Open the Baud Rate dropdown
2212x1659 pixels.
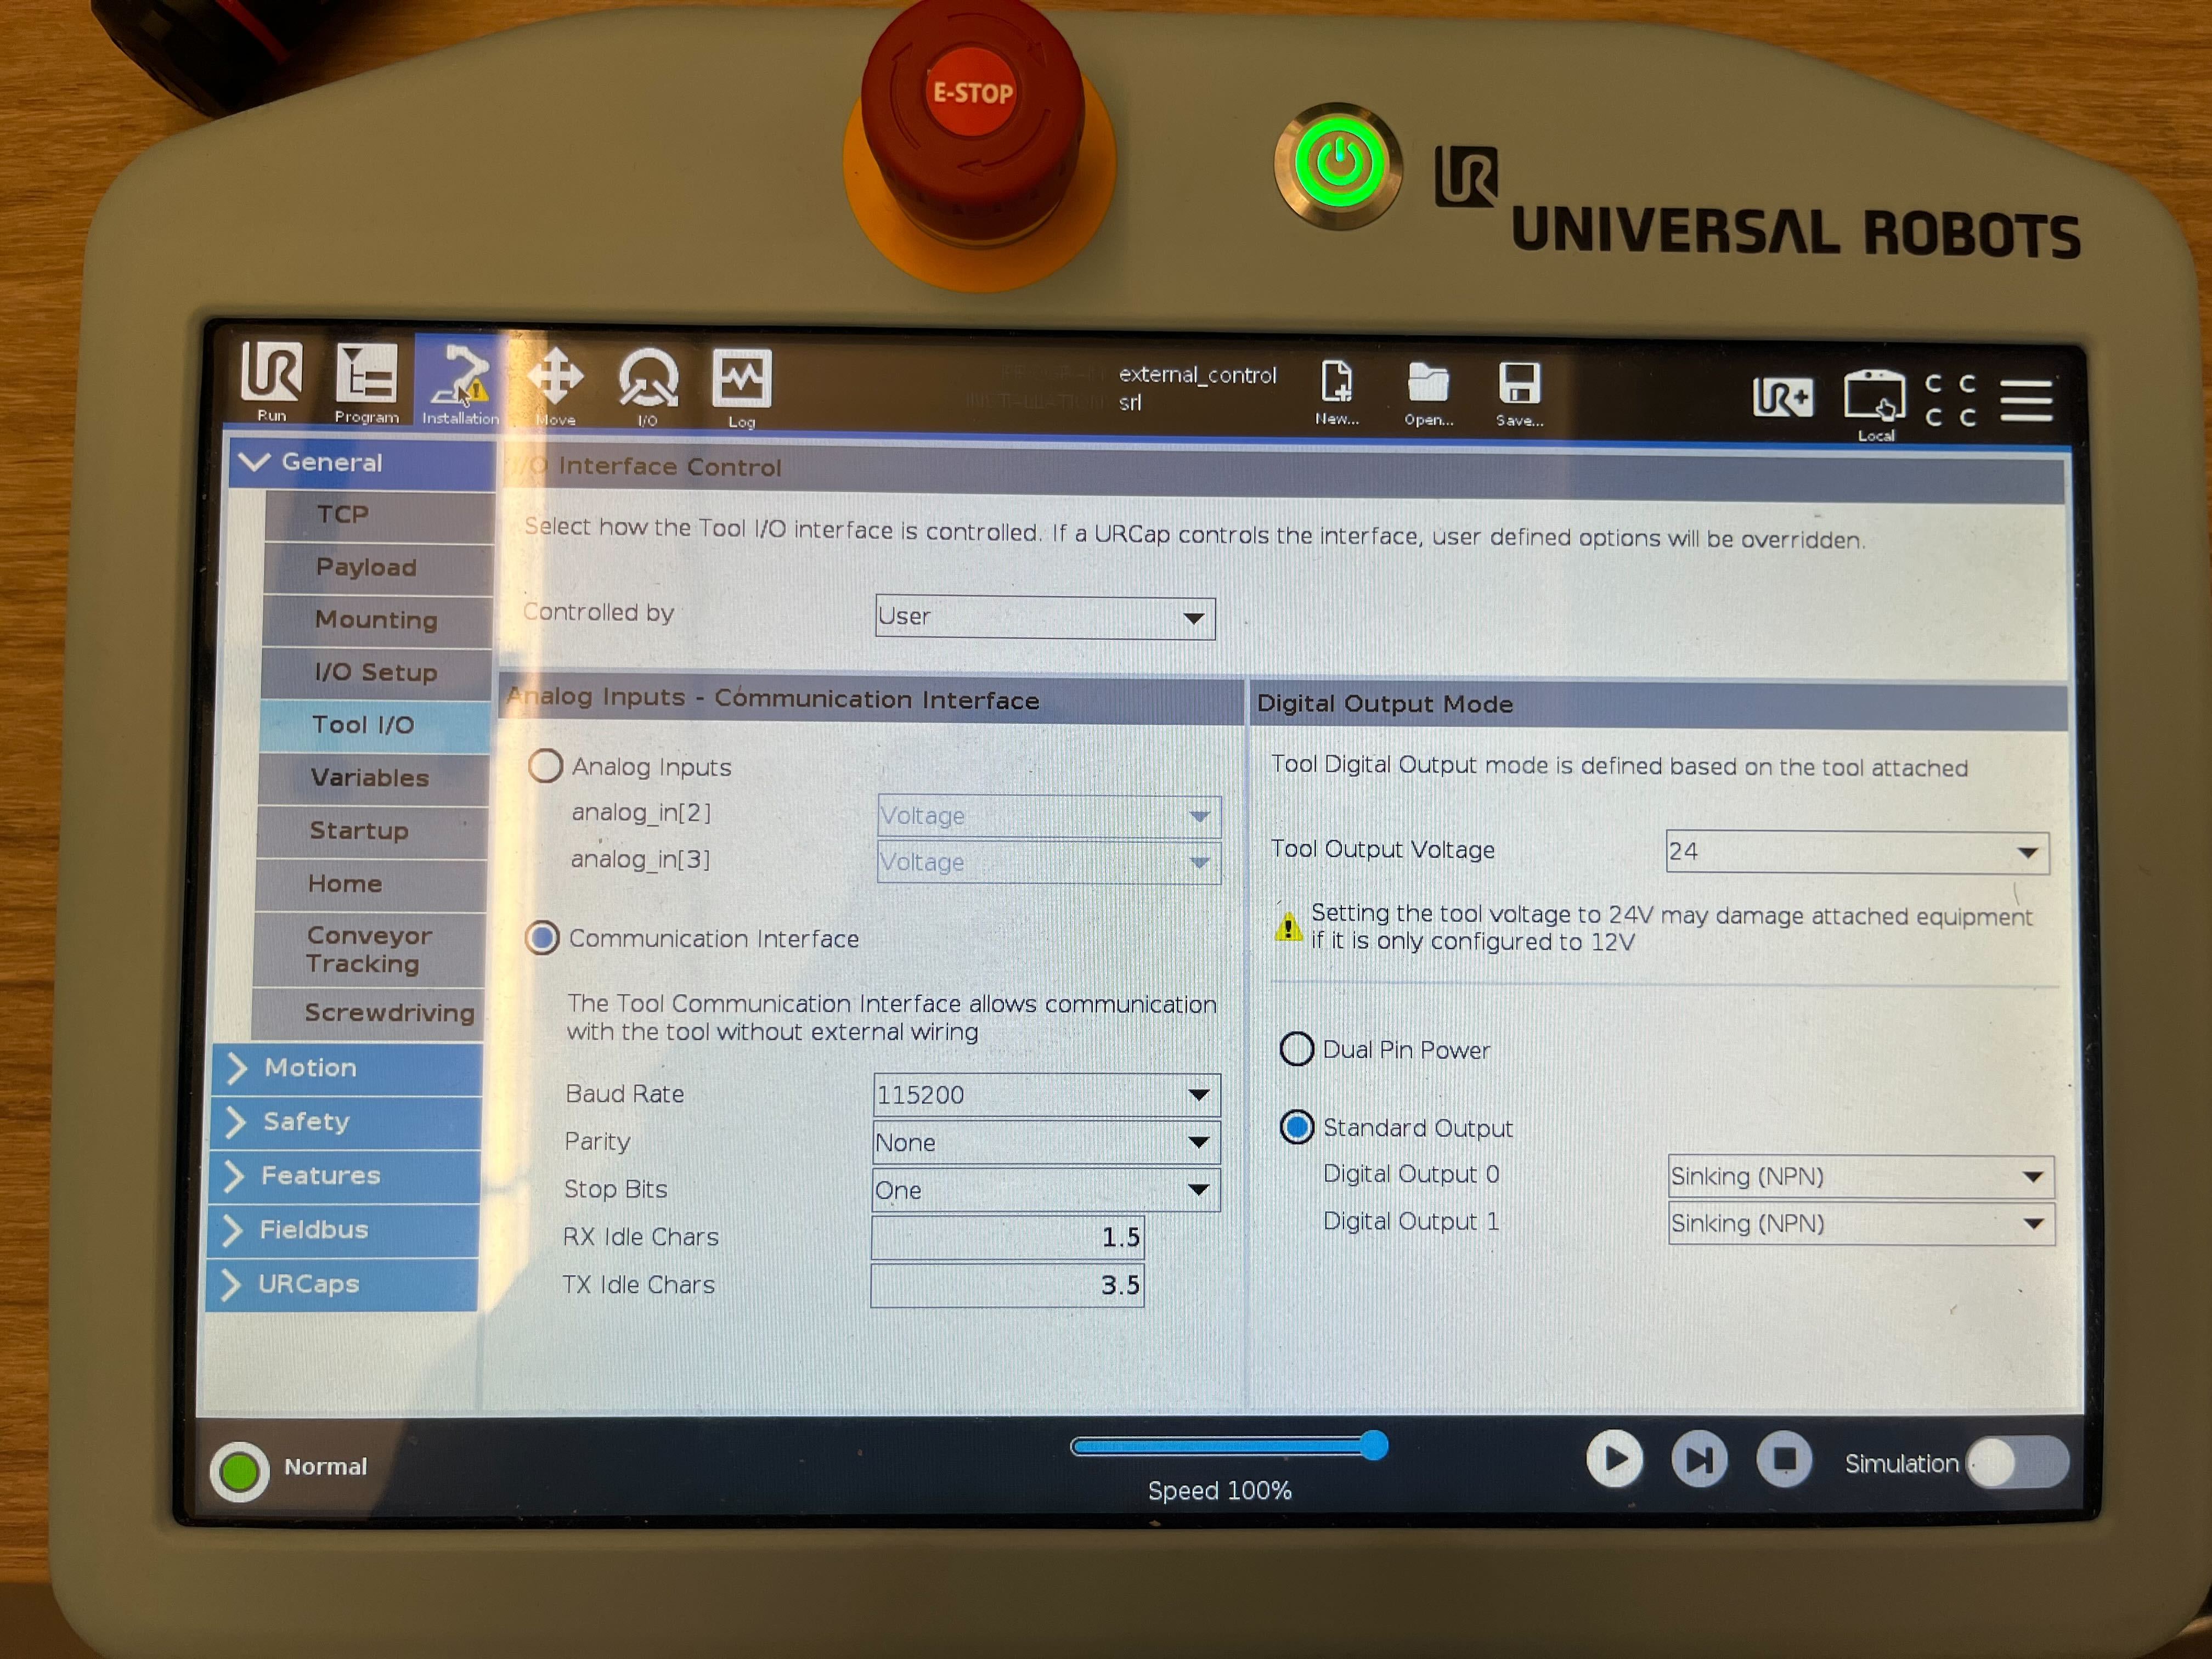click(x=1046, y=1095)
